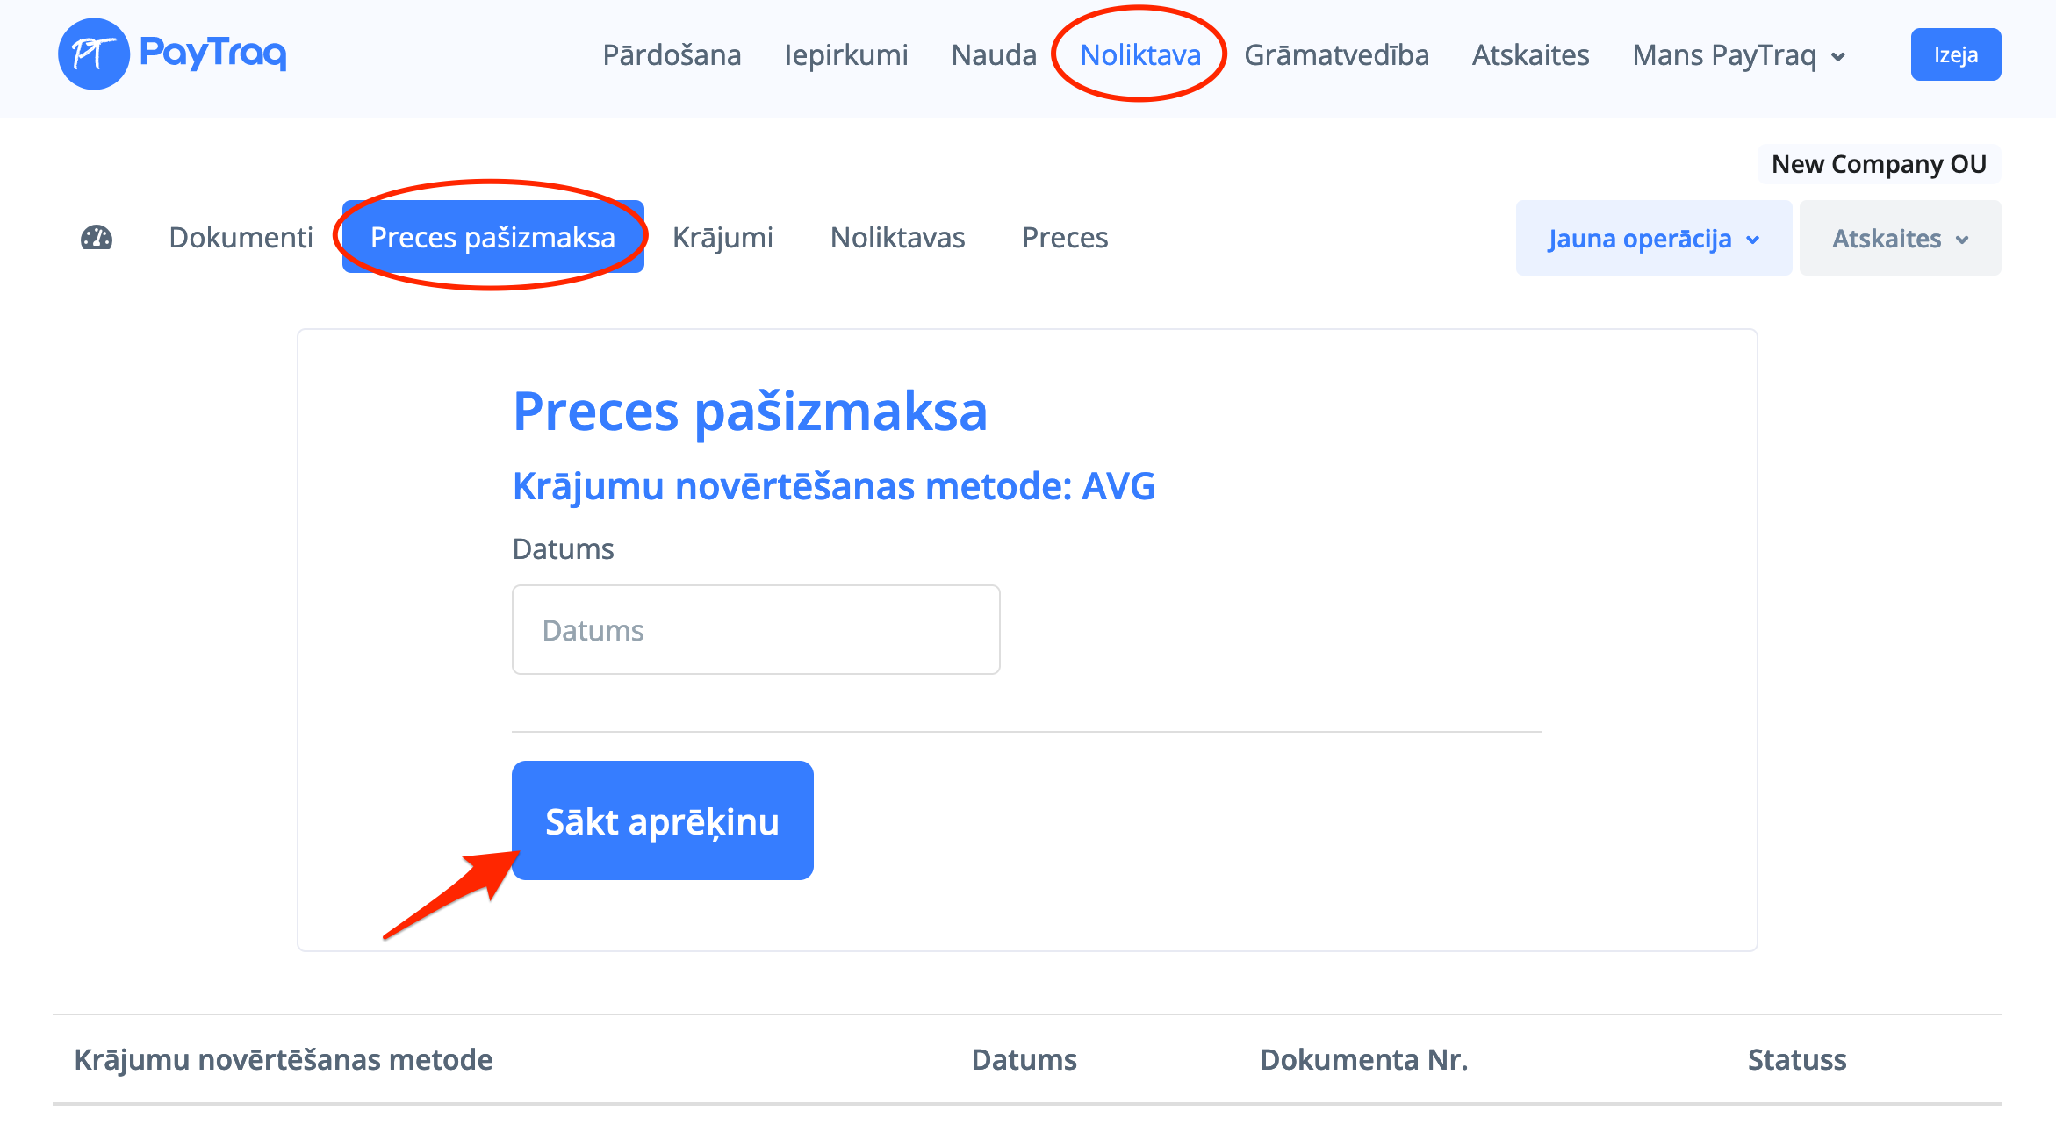Open Atskaites in the top navigation
The height and width of the screenshot is (1132, 2056).
point(1530,55)
